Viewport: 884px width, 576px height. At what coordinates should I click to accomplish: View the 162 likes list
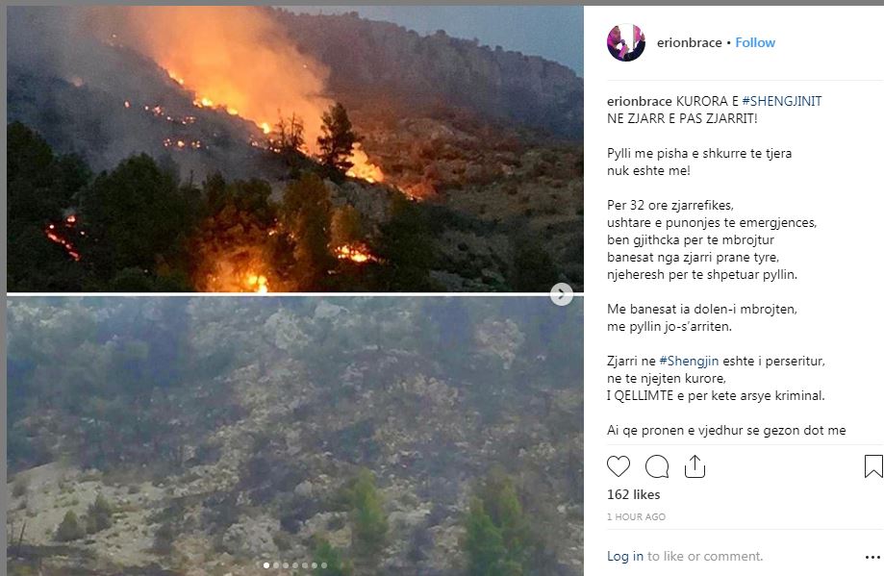pyautogui.click(x=633, y=495)
